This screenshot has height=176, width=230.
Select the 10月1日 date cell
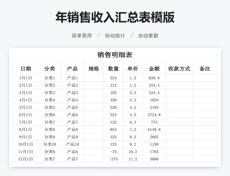click(x=26, y=144)
